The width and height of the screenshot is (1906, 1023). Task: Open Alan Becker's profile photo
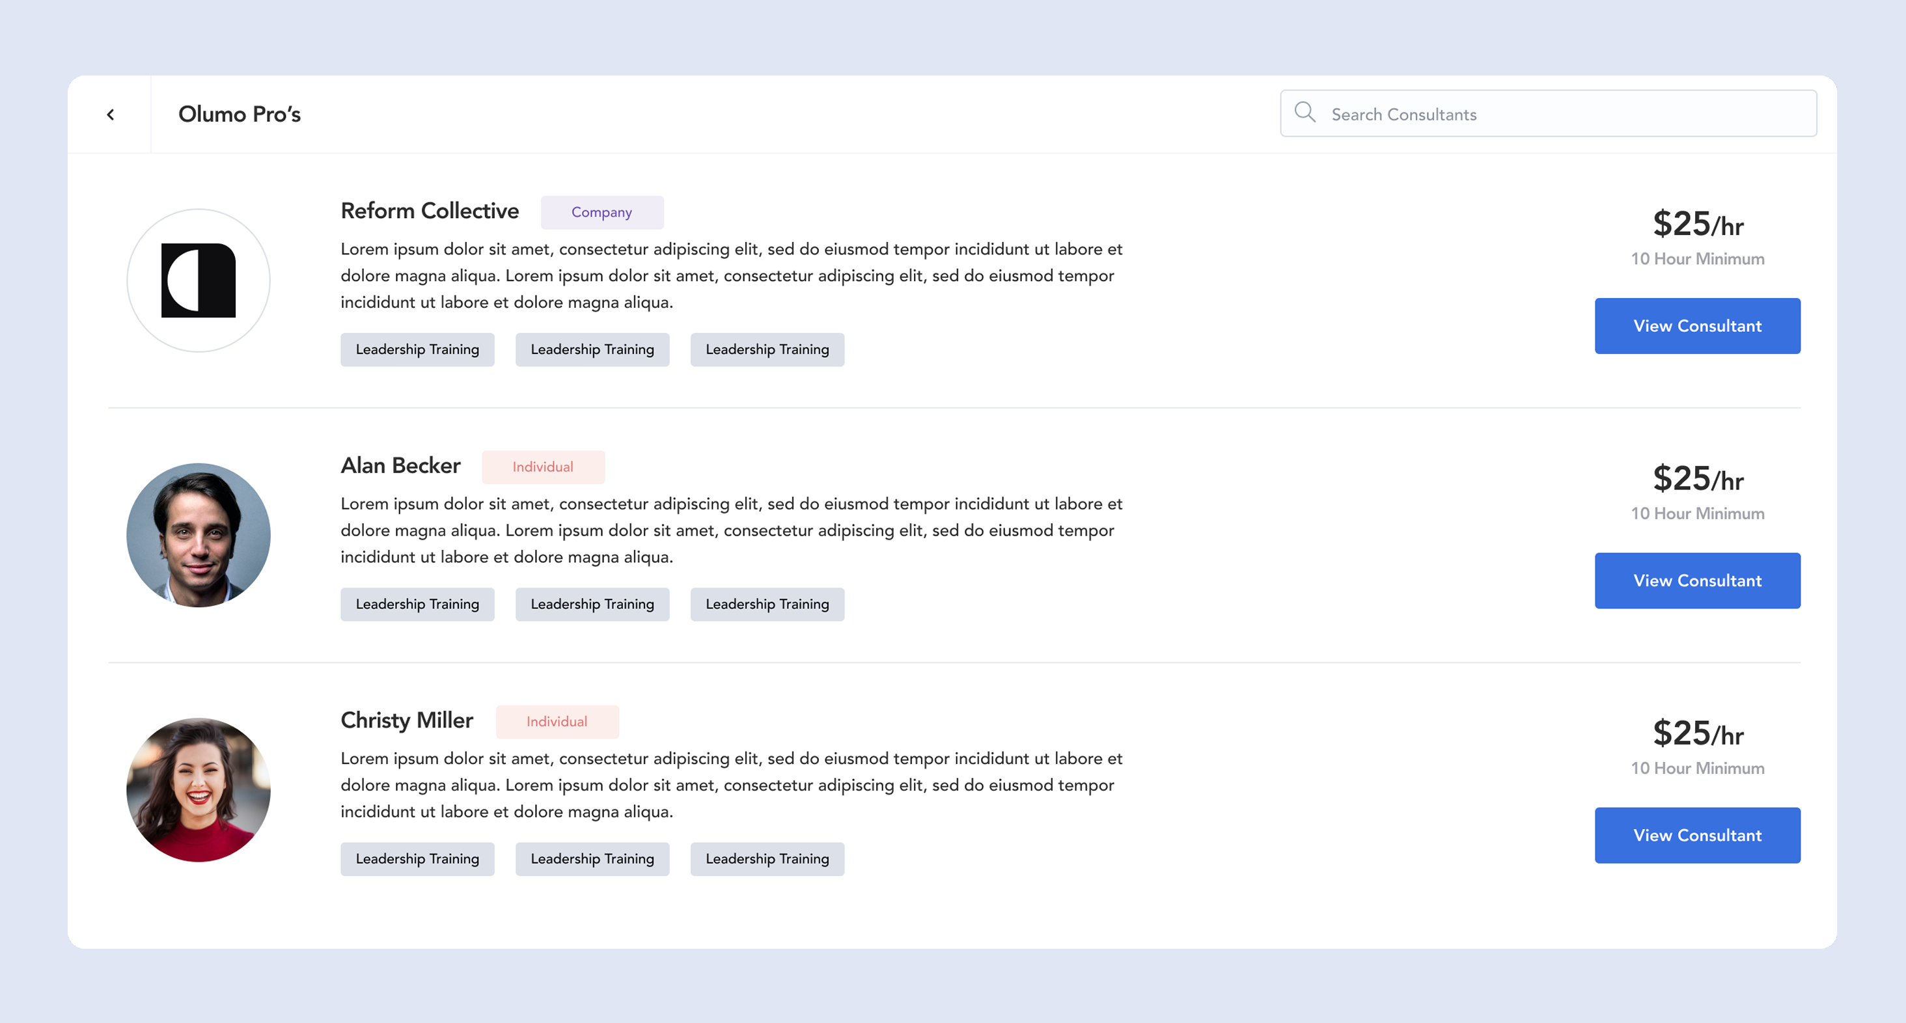[199, 535]
